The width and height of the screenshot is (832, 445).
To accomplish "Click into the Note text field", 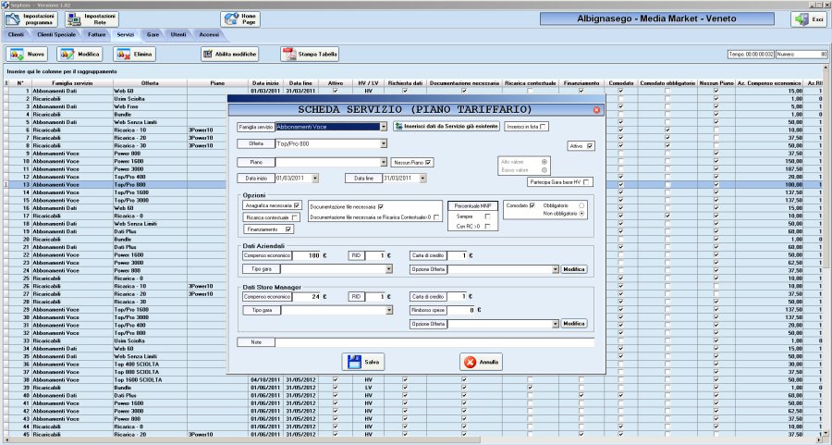I will (425, 342).
